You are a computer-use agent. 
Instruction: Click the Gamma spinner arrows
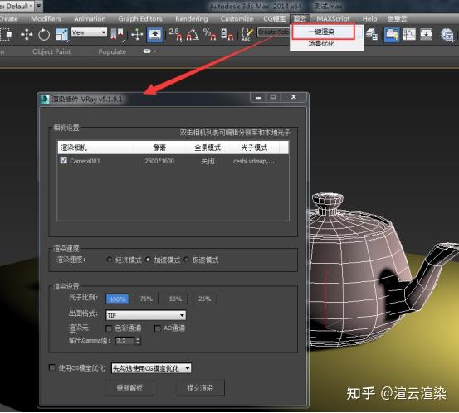point(138,341)
